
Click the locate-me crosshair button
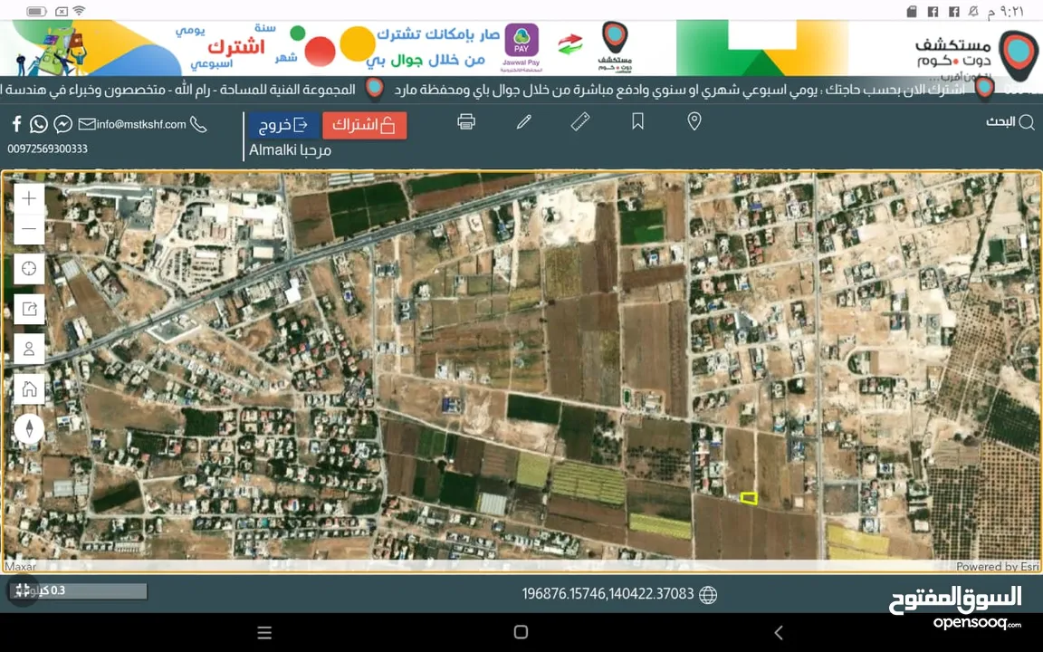click(x=29, y=268)
